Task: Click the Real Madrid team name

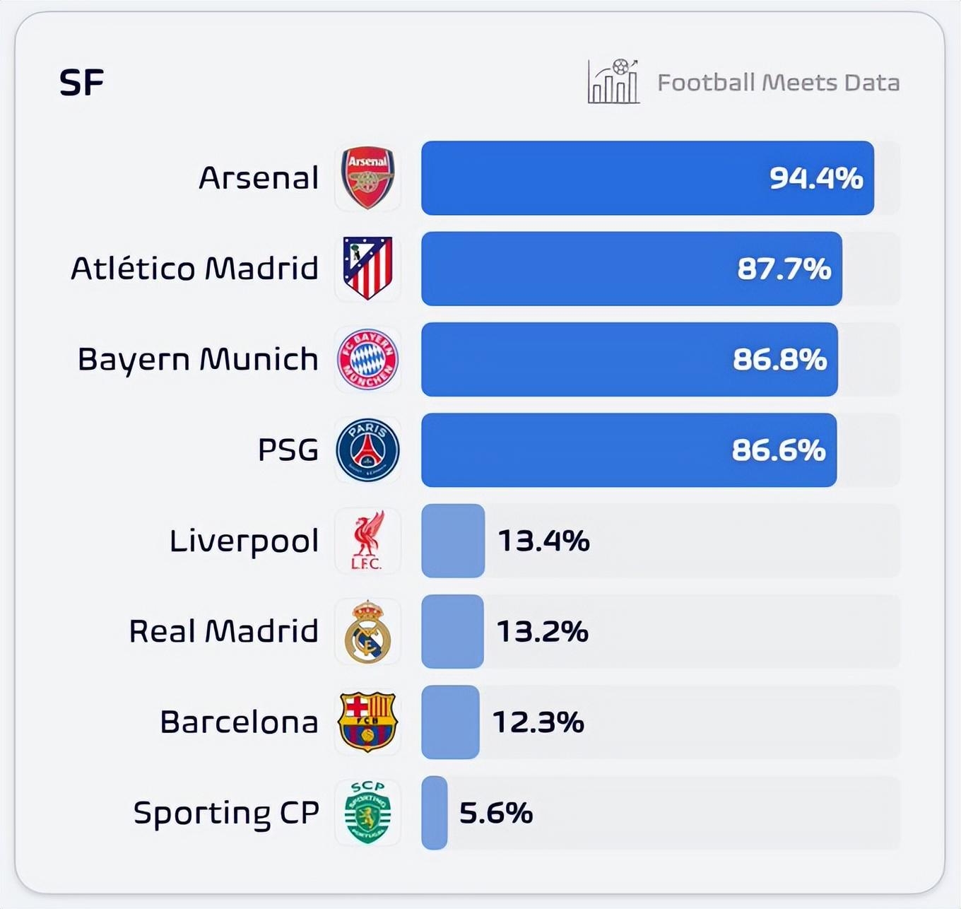Action: click(x=223, y=631)
